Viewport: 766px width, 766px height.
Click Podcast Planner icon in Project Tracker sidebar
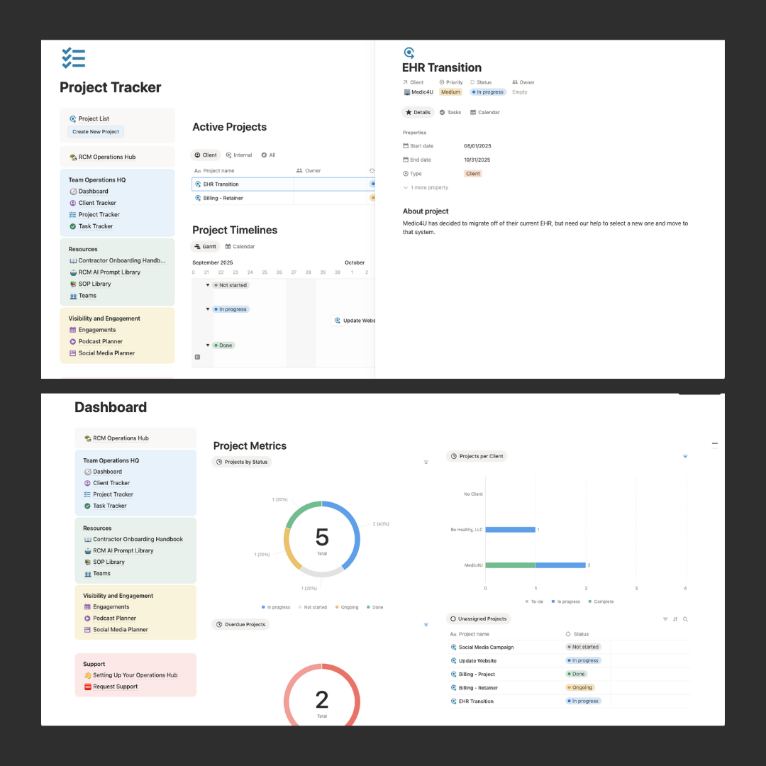(x=73, y=342)
